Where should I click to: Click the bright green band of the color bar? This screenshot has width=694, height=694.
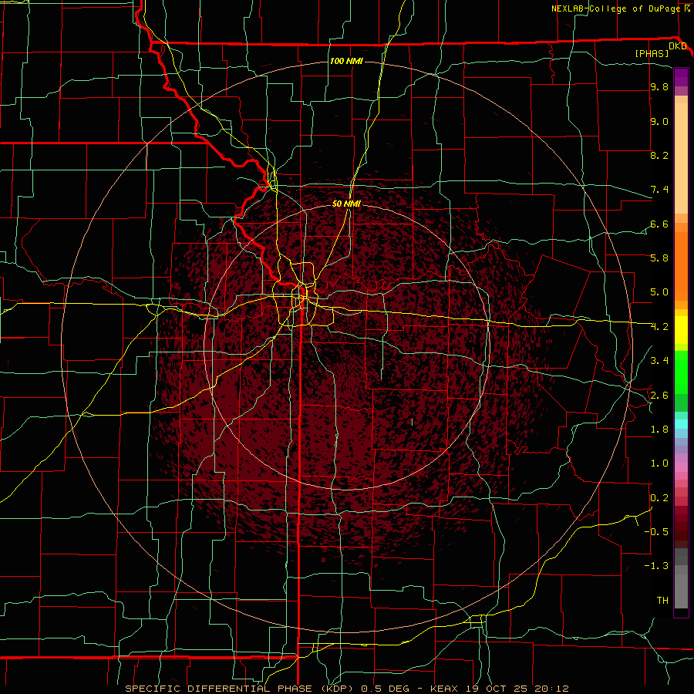coord(681,372)
